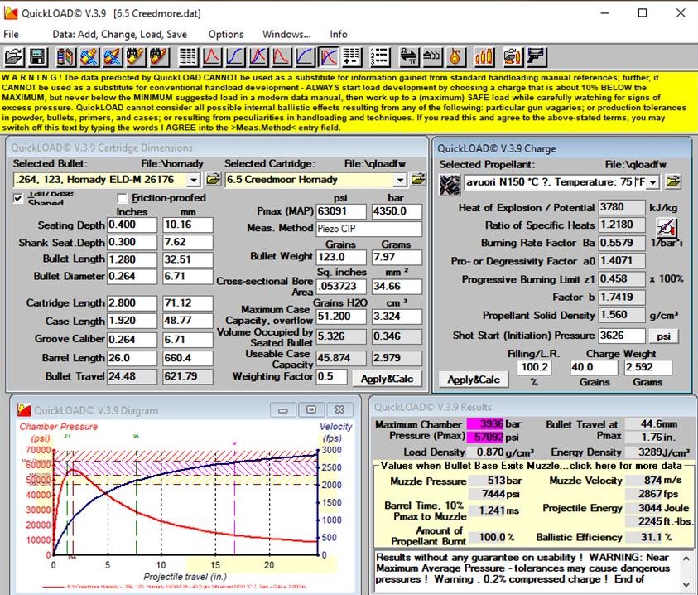Viewport: 698px width, 595px height.
Task: Click the Cartridge Length inches field
Action: point(132,303)
